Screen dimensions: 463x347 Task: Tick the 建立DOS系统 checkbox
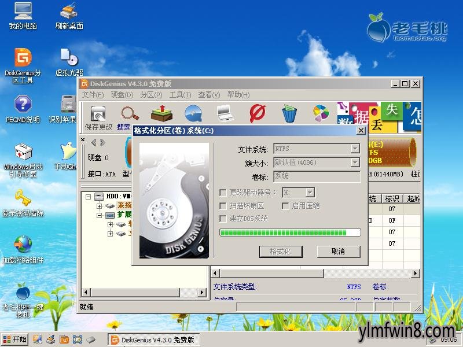point(223,219)
